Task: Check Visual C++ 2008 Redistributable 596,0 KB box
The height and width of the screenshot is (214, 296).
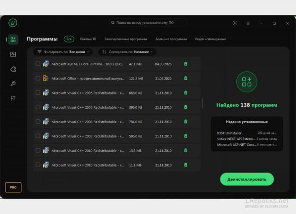Action: pos(38,136)
